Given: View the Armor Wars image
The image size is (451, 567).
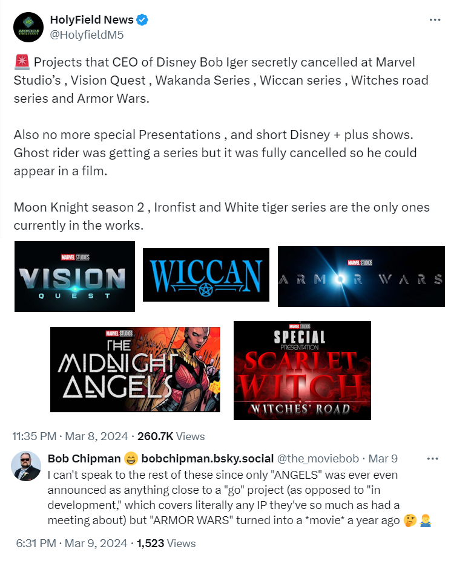Looking at the screenshot, I should 361,277.
